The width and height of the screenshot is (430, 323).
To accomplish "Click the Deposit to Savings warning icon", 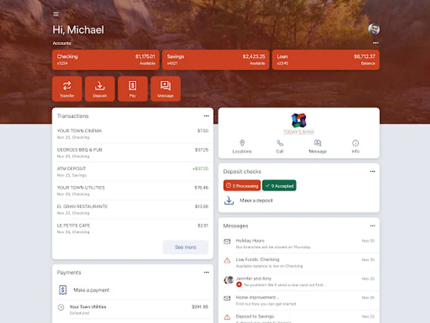I will coord(227,317).
